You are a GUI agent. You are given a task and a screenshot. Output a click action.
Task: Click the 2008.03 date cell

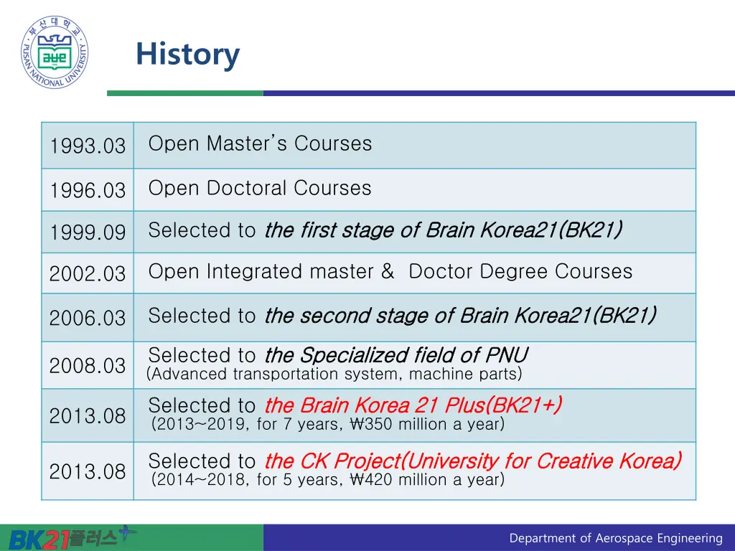pos(88,366)
